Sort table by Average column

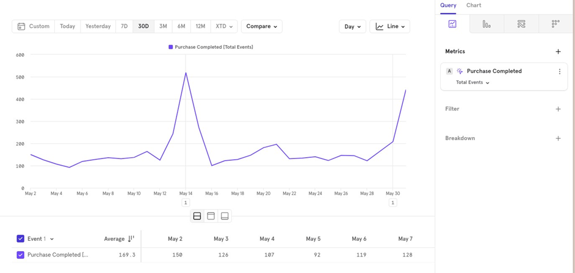pos(131,239)
